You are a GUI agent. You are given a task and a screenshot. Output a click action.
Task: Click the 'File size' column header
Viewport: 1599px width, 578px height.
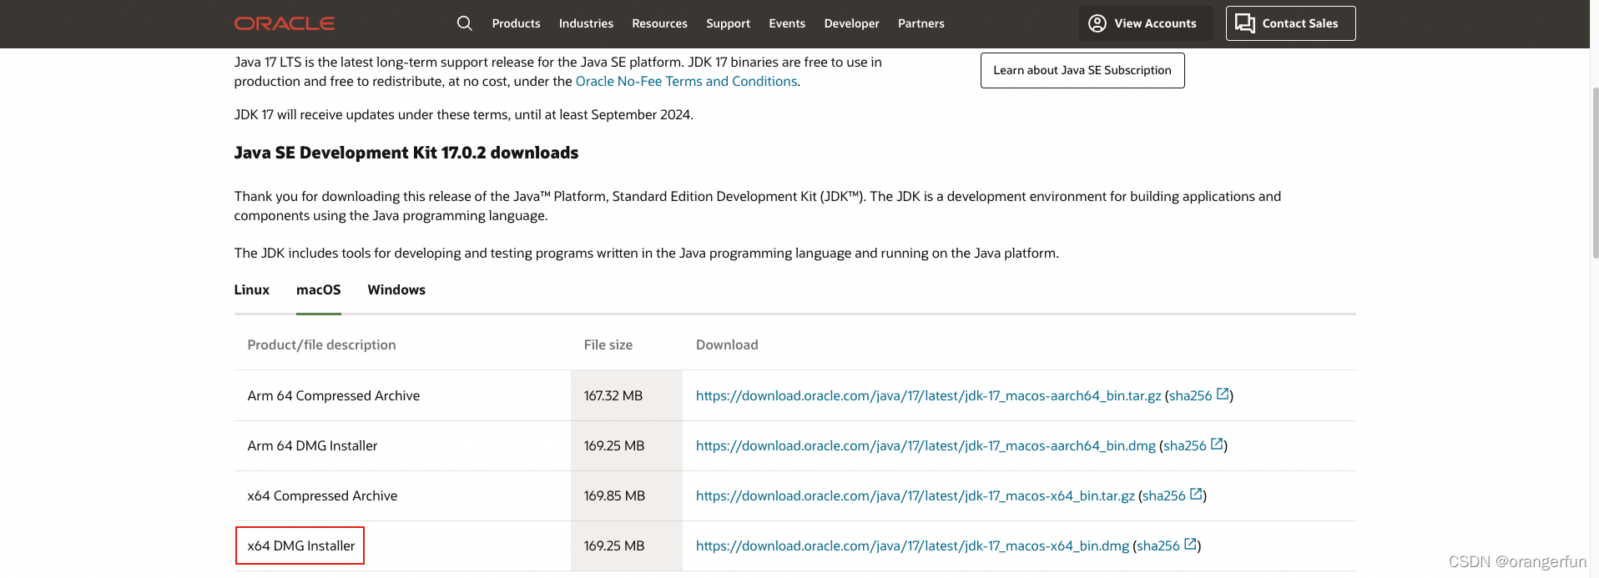(608, 344)
